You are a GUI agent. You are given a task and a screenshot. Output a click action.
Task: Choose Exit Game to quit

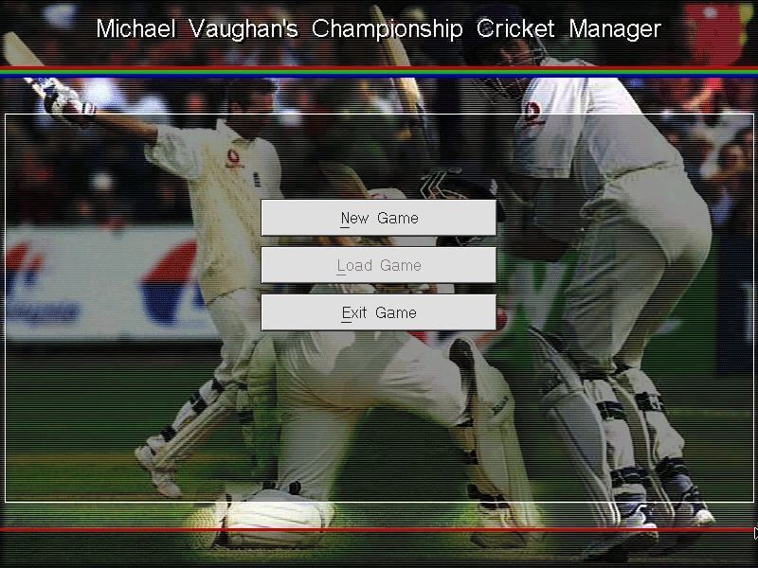[x=378, y=312]
